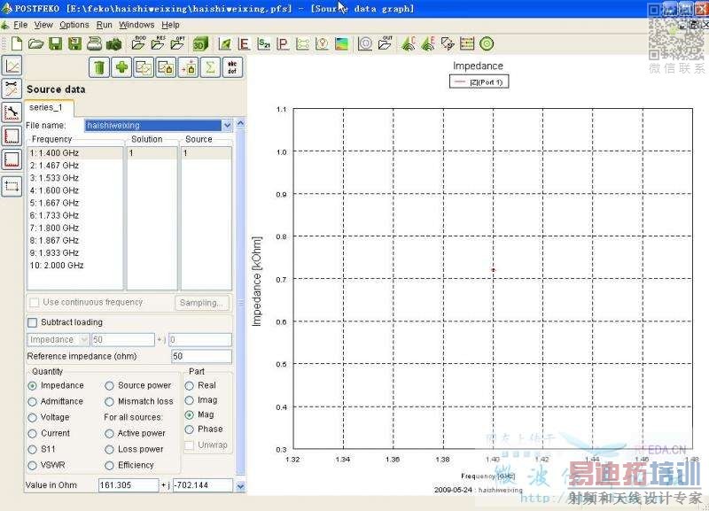
Task: Open the OPT file folder icon
Action: [178, 43]
